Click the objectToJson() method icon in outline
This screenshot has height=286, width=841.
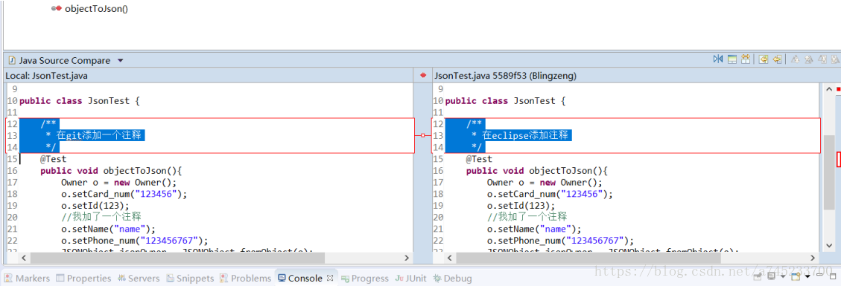pyautogui.click(x=57, y=9)
